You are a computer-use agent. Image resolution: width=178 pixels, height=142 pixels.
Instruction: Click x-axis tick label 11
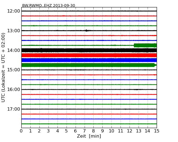point(120,131)
